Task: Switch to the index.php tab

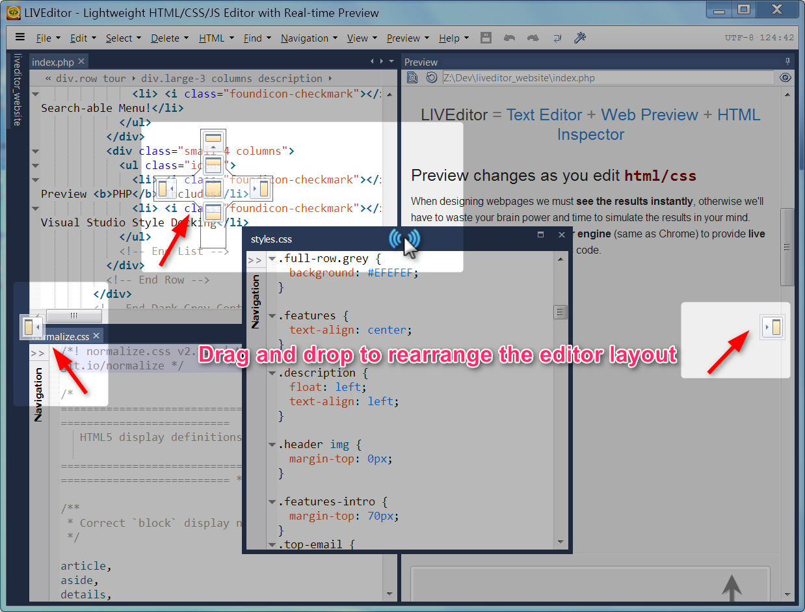Action: point(53,62)
